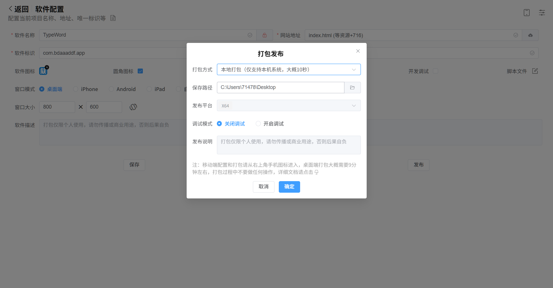Viewport: 553px width, 288px height.
Task: Open the script file edit icon
Action: 535,71
